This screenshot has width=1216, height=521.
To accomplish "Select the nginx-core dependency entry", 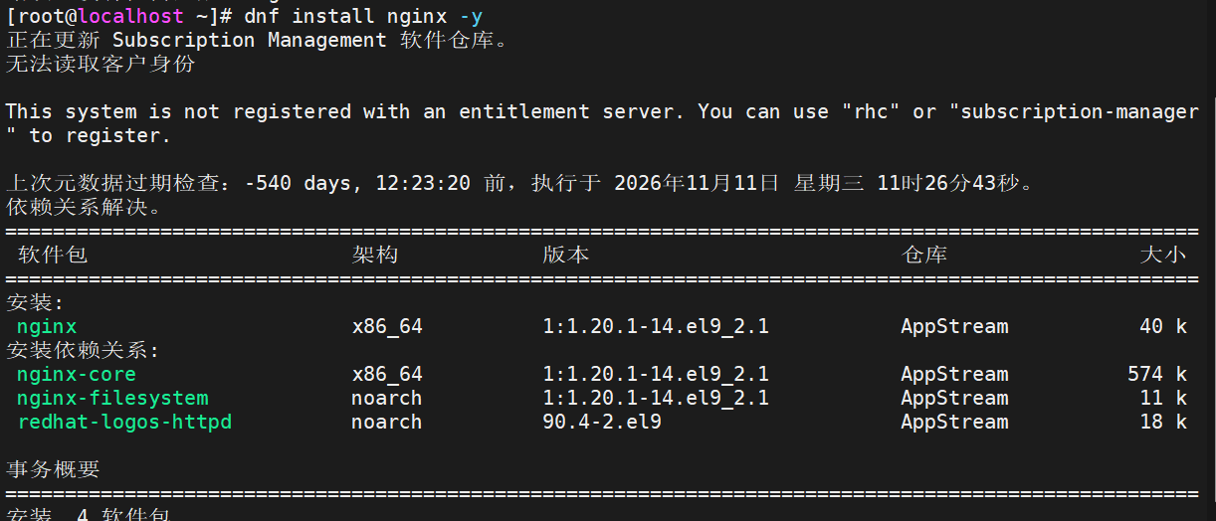I will [77, 374].
